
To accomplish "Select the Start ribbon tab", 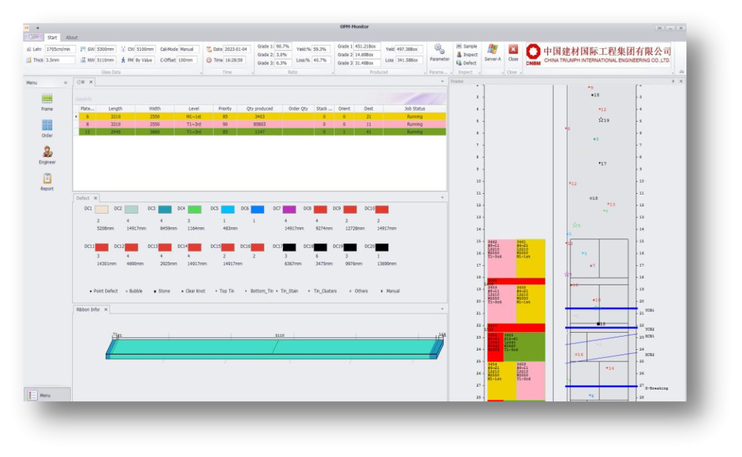I will click(52, 38).
